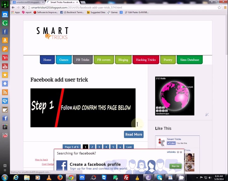228x181 pixels.
Task: Open the Chrome menu button
Action: point(225,8)
